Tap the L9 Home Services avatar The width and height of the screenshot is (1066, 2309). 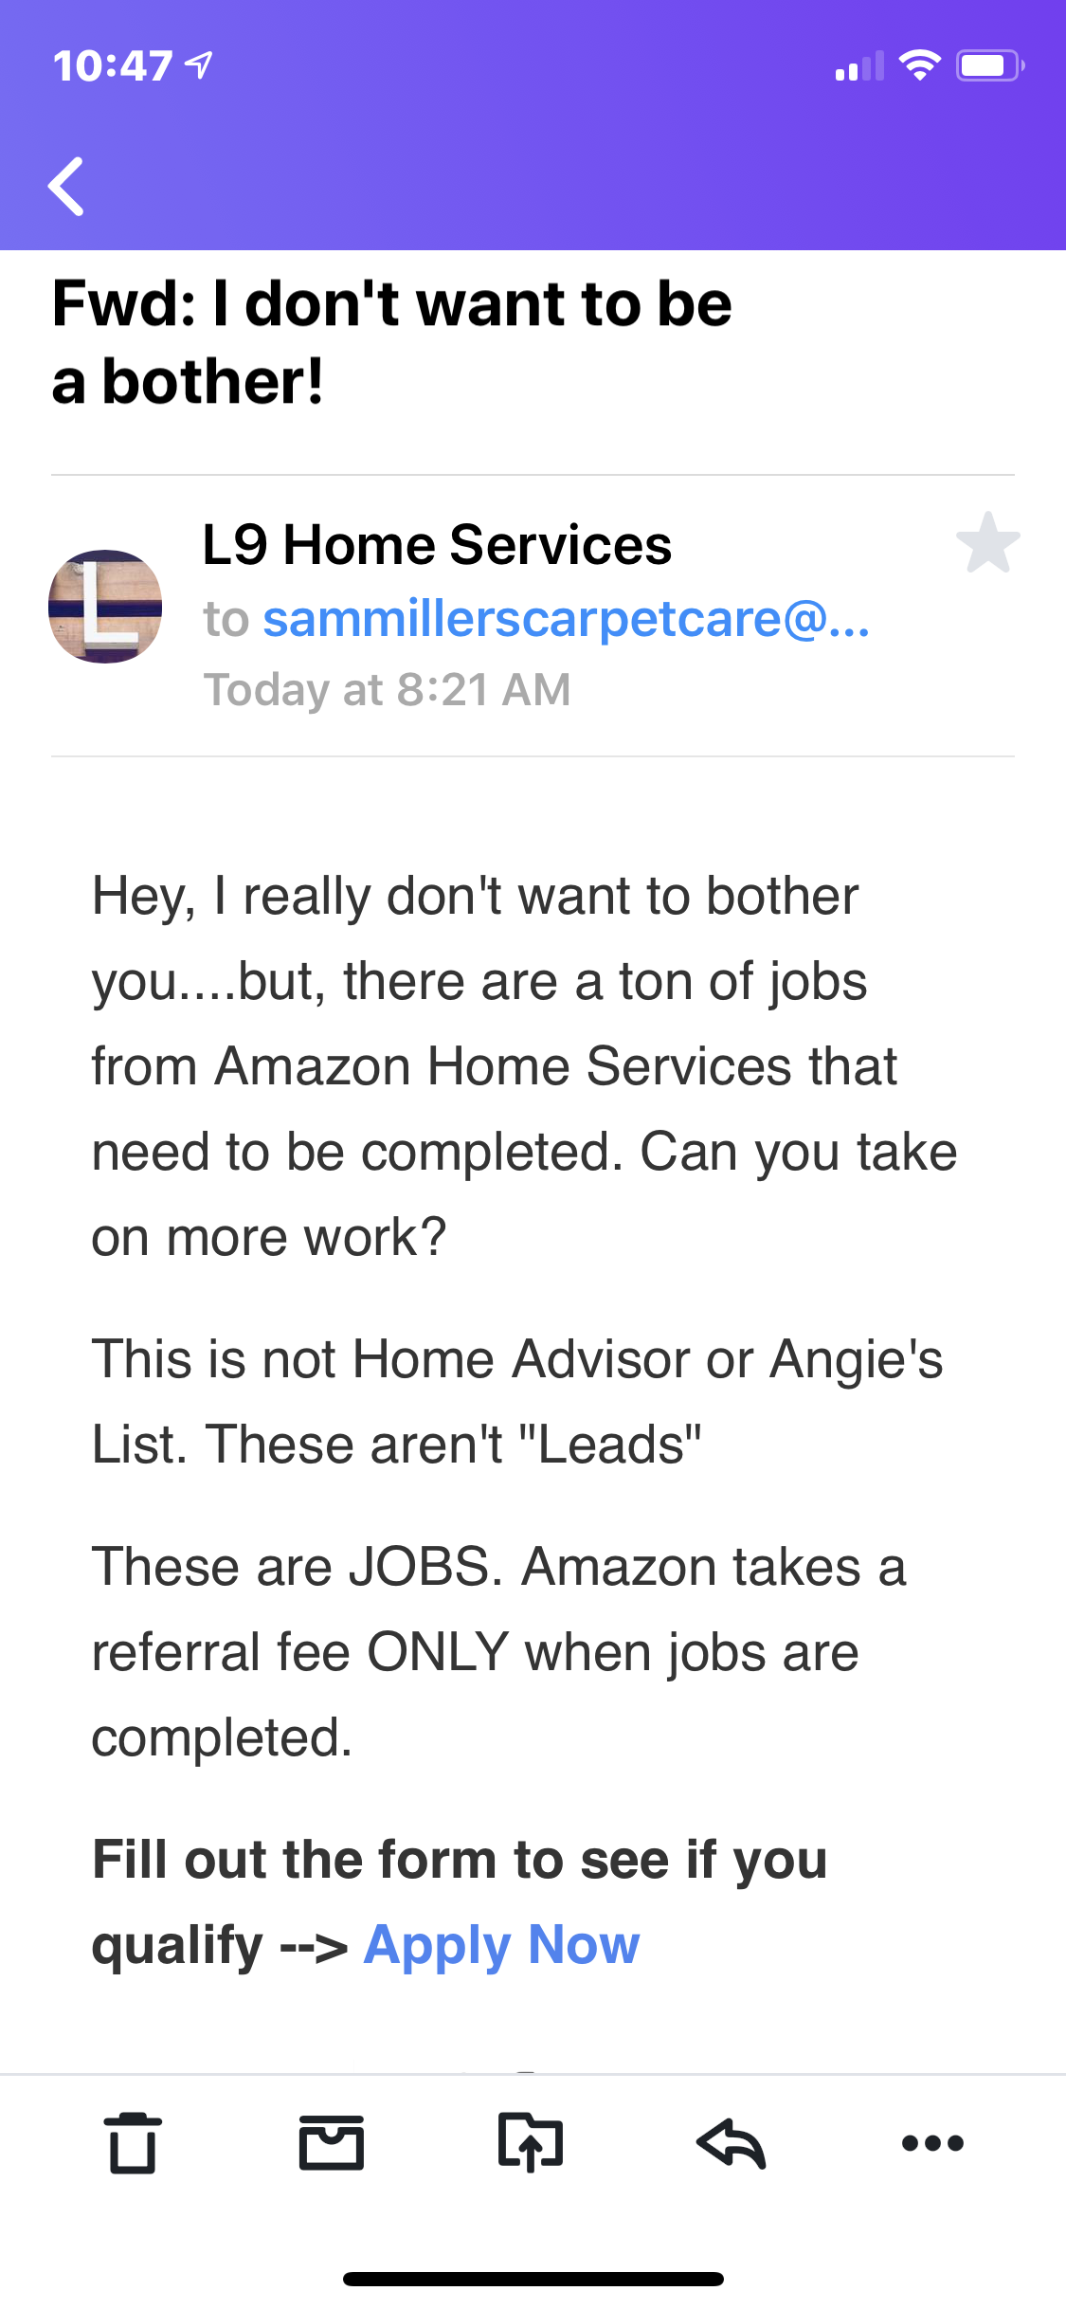click(105, 607)
